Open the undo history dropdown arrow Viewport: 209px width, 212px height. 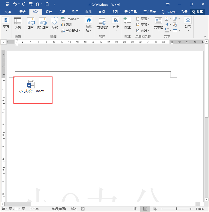point(19,4)
